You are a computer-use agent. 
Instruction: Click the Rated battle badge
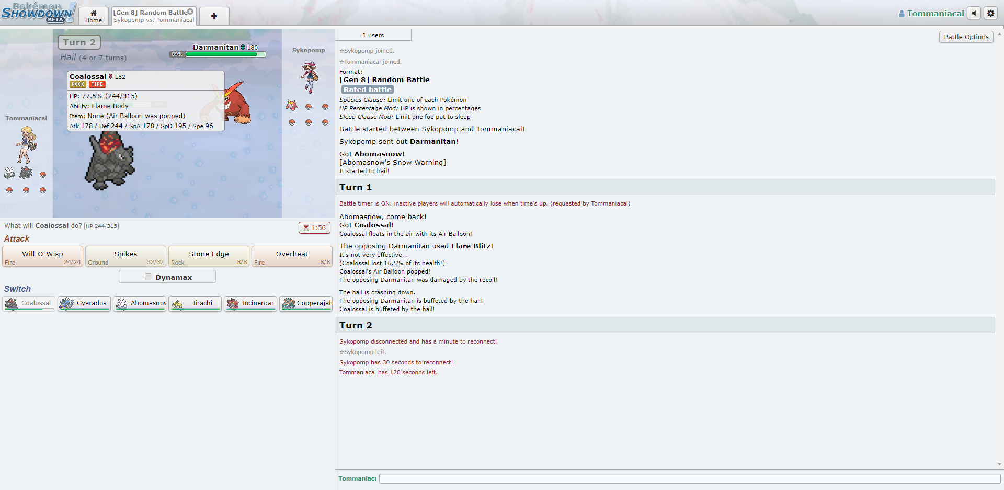pyautogui.click(x=367, y=89)
